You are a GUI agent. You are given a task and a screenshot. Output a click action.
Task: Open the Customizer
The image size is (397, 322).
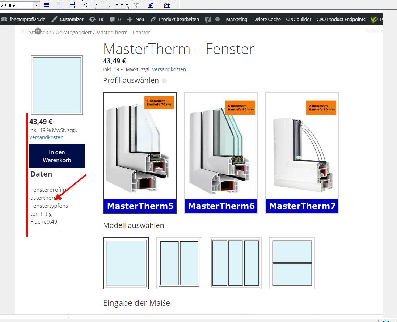67,19
